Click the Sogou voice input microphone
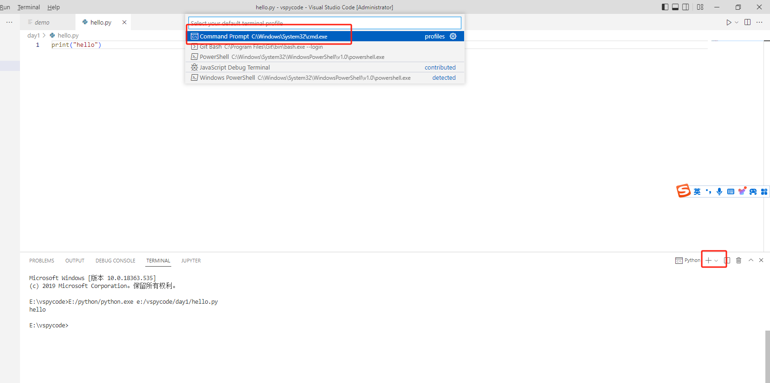Image resolution: width=770 pixels, height=383 pixels. coord(719,191)
